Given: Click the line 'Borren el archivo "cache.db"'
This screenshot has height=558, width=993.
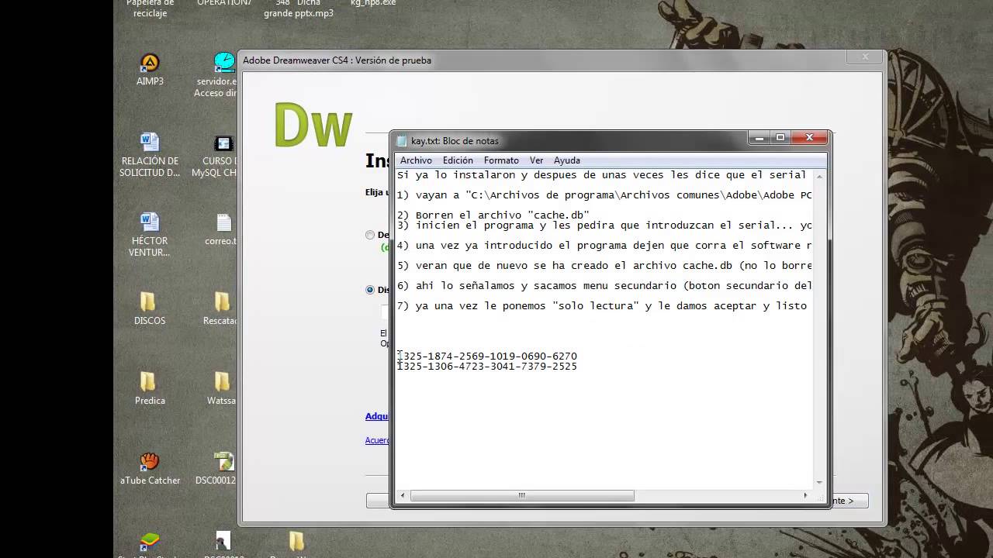Looking at the screenshot, I should coord(493,215).
